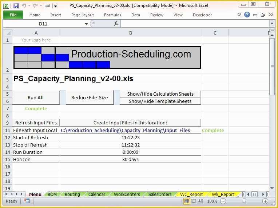Open the Formulas ribbon tab
The image size is (278, 208).
(112, 15)
